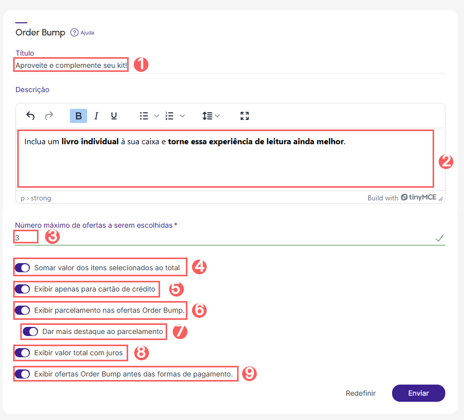Click the 'p' element path item
The height and width of the screenshot is (420, 464).
pos(22,198)
